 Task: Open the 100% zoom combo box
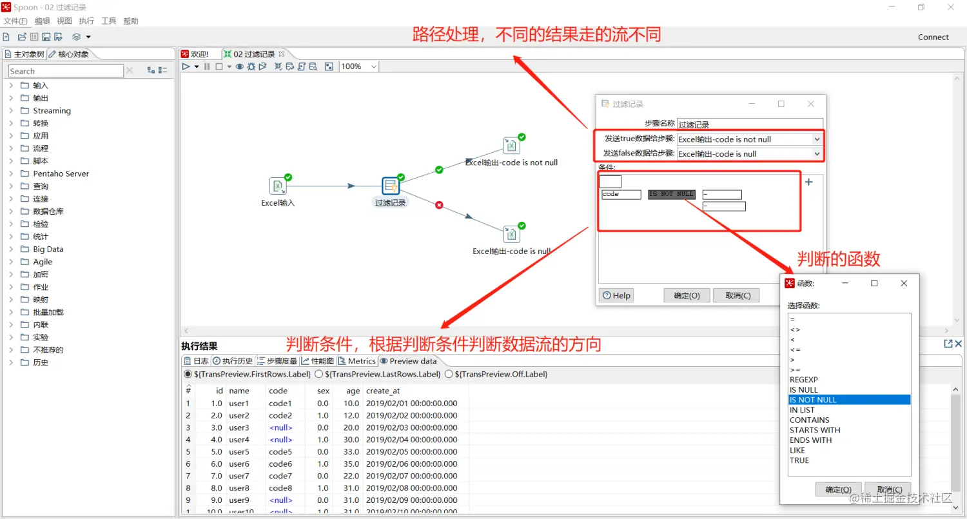[359, 66]
